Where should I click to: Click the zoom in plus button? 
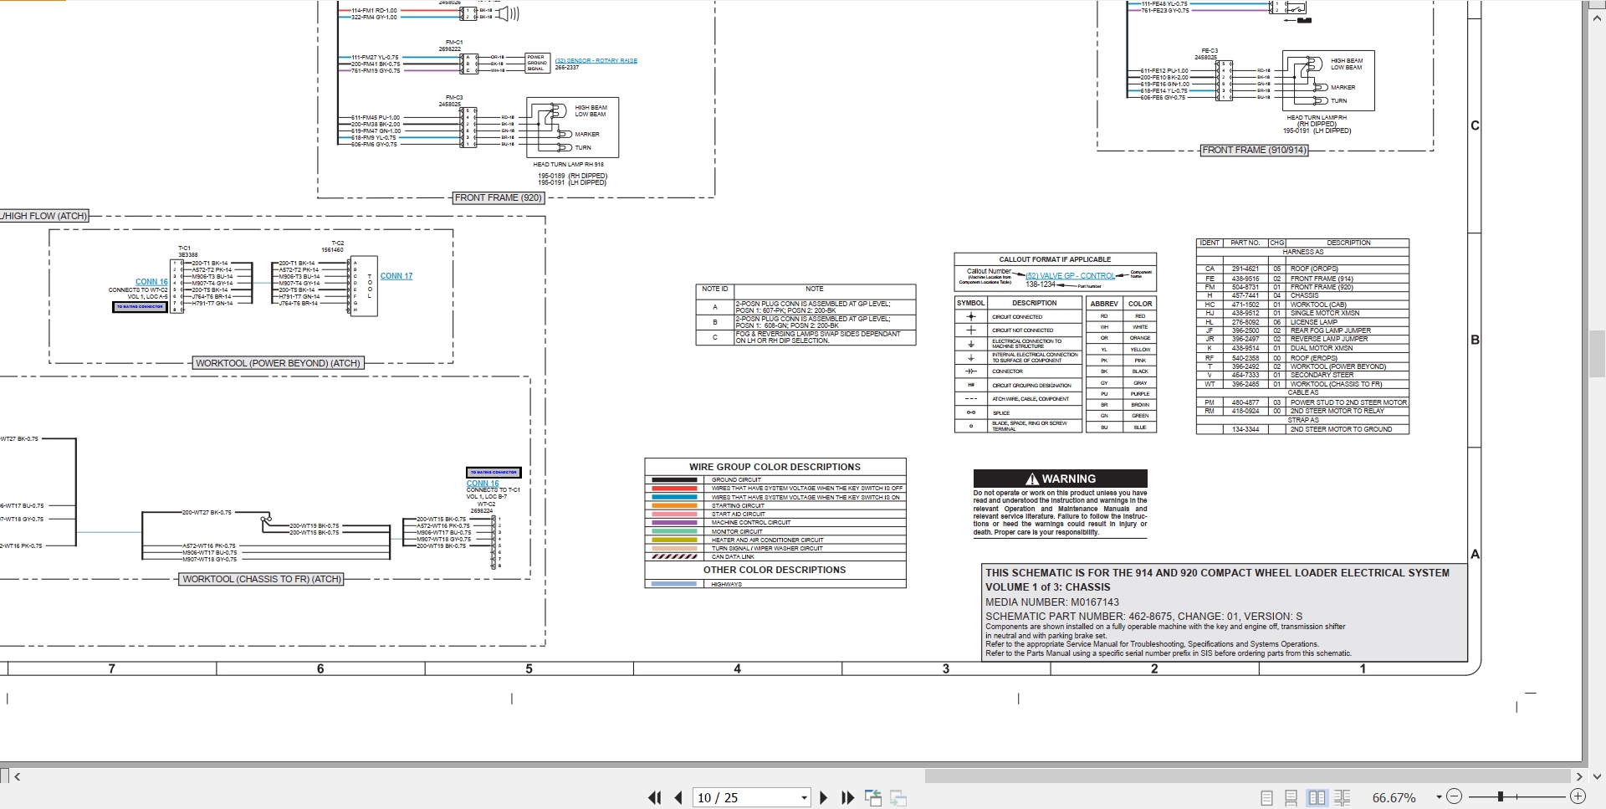(x=1578, y=797)
